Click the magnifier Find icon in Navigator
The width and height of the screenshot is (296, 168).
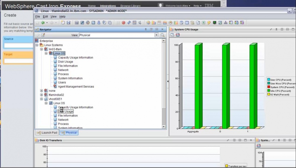(x=162, y=35)
